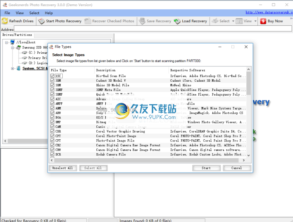Collapse the //localhost tree node

tap(6, 42)
